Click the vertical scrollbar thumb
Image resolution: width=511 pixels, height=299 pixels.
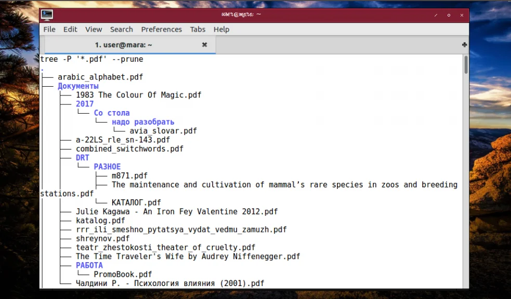466,65
